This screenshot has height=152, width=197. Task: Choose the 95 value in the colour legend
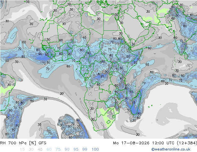[x=76, y=150]
